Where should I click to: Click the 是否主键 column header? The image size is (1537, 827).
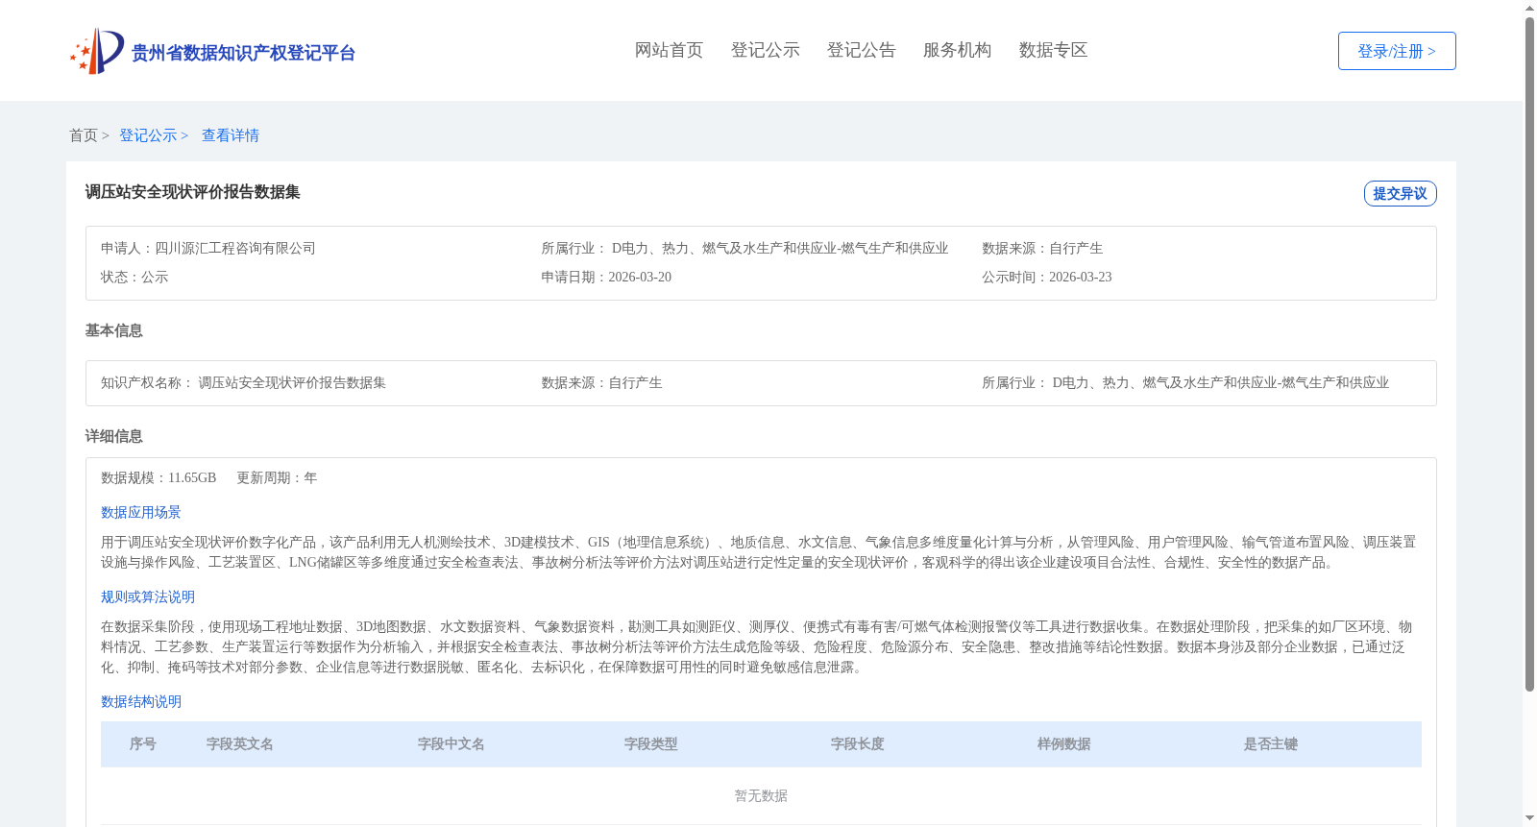1271,744
